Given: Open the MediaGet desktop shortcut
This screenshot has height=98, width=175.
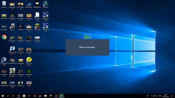Looking at the screenshot, I should [46, 4].
